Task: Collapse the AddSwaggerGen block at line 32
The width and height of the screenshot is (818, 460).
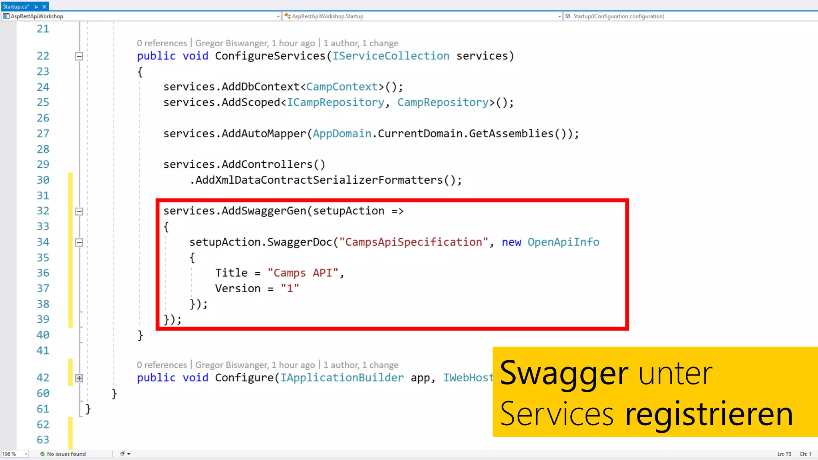Action: pyautogui.click(x=79, y=211)
